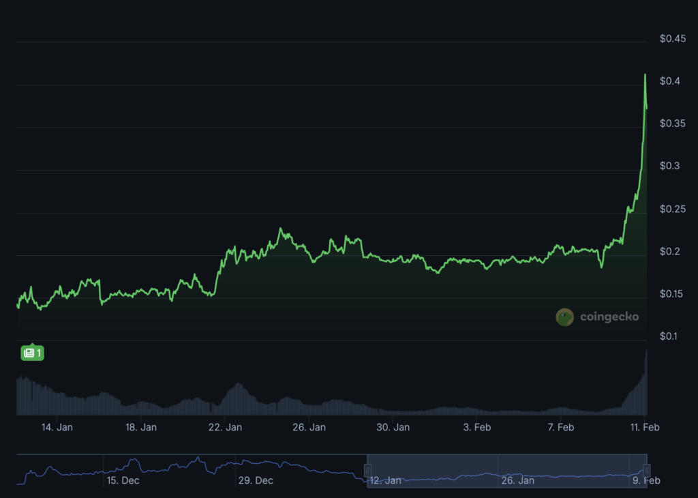Click the $0.1 price axis label

pos(670,336)
